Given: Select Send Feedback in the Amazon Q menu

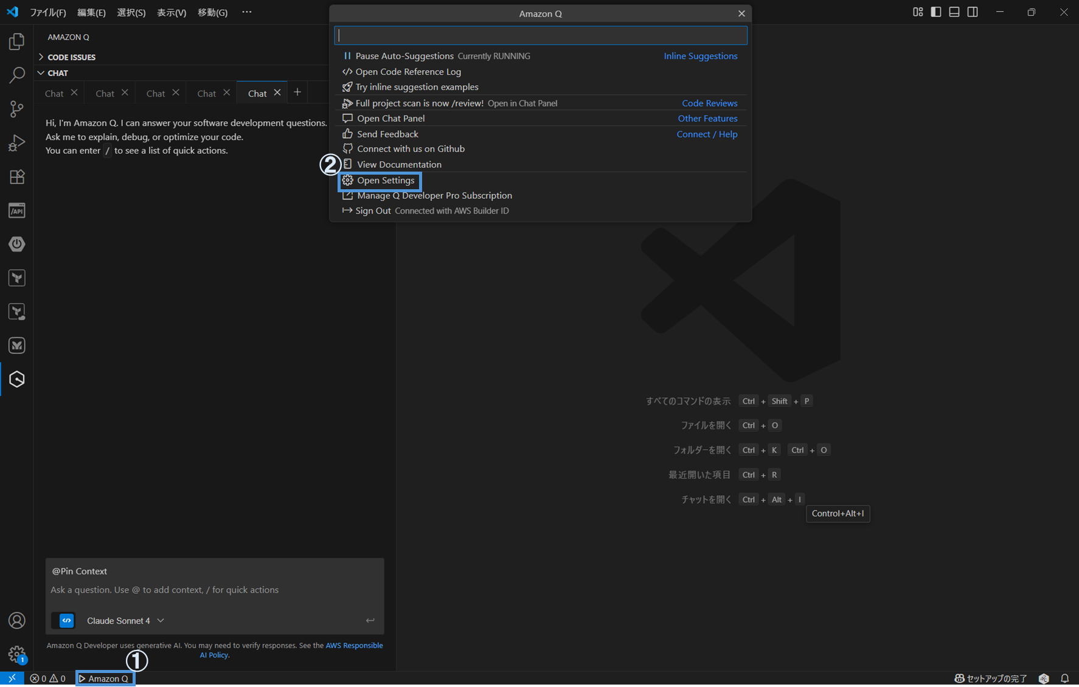Looking at the screenshot, I should click(x=541, y=134).
